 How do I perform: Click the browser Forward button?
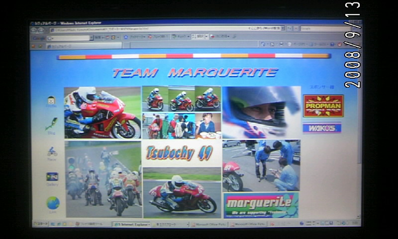tap(41, 30)
